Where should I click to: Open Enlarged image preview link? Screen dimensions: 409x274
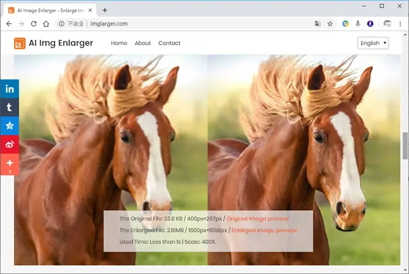pyautogui.click(x=264, y=230)
